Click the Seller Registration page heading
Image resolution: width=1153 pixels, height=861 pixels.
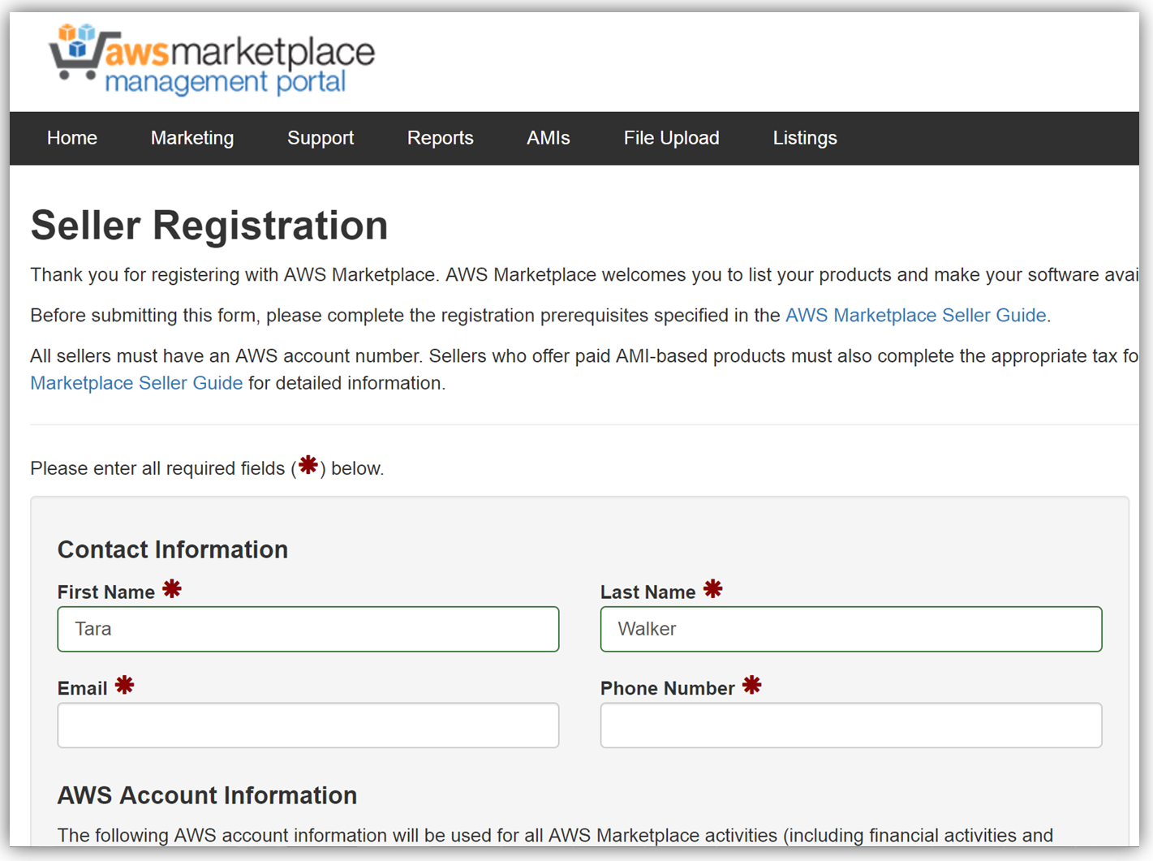209,226
